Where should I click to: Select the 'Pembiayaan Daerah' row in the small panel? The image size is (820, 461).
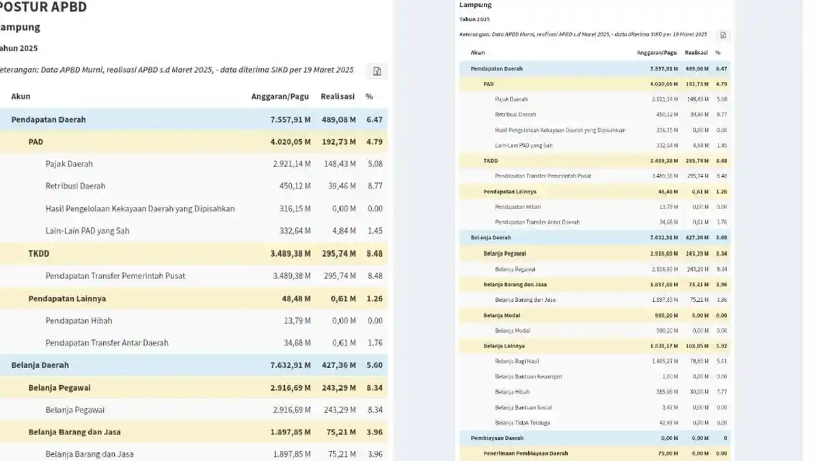[x=593, y=438]
